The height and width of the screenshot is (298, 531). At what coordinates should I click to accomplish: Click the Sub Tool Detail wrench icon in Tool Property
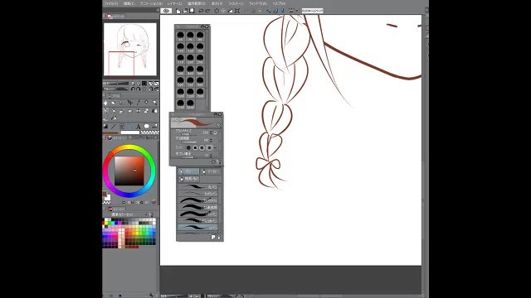[219, 162]
